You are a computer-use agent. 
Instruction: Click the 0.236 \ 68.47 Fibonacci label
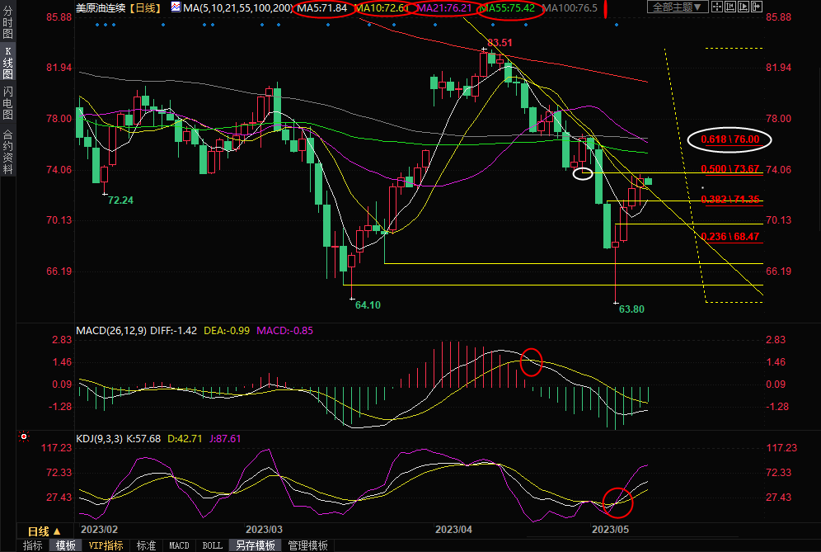[730, 237]
